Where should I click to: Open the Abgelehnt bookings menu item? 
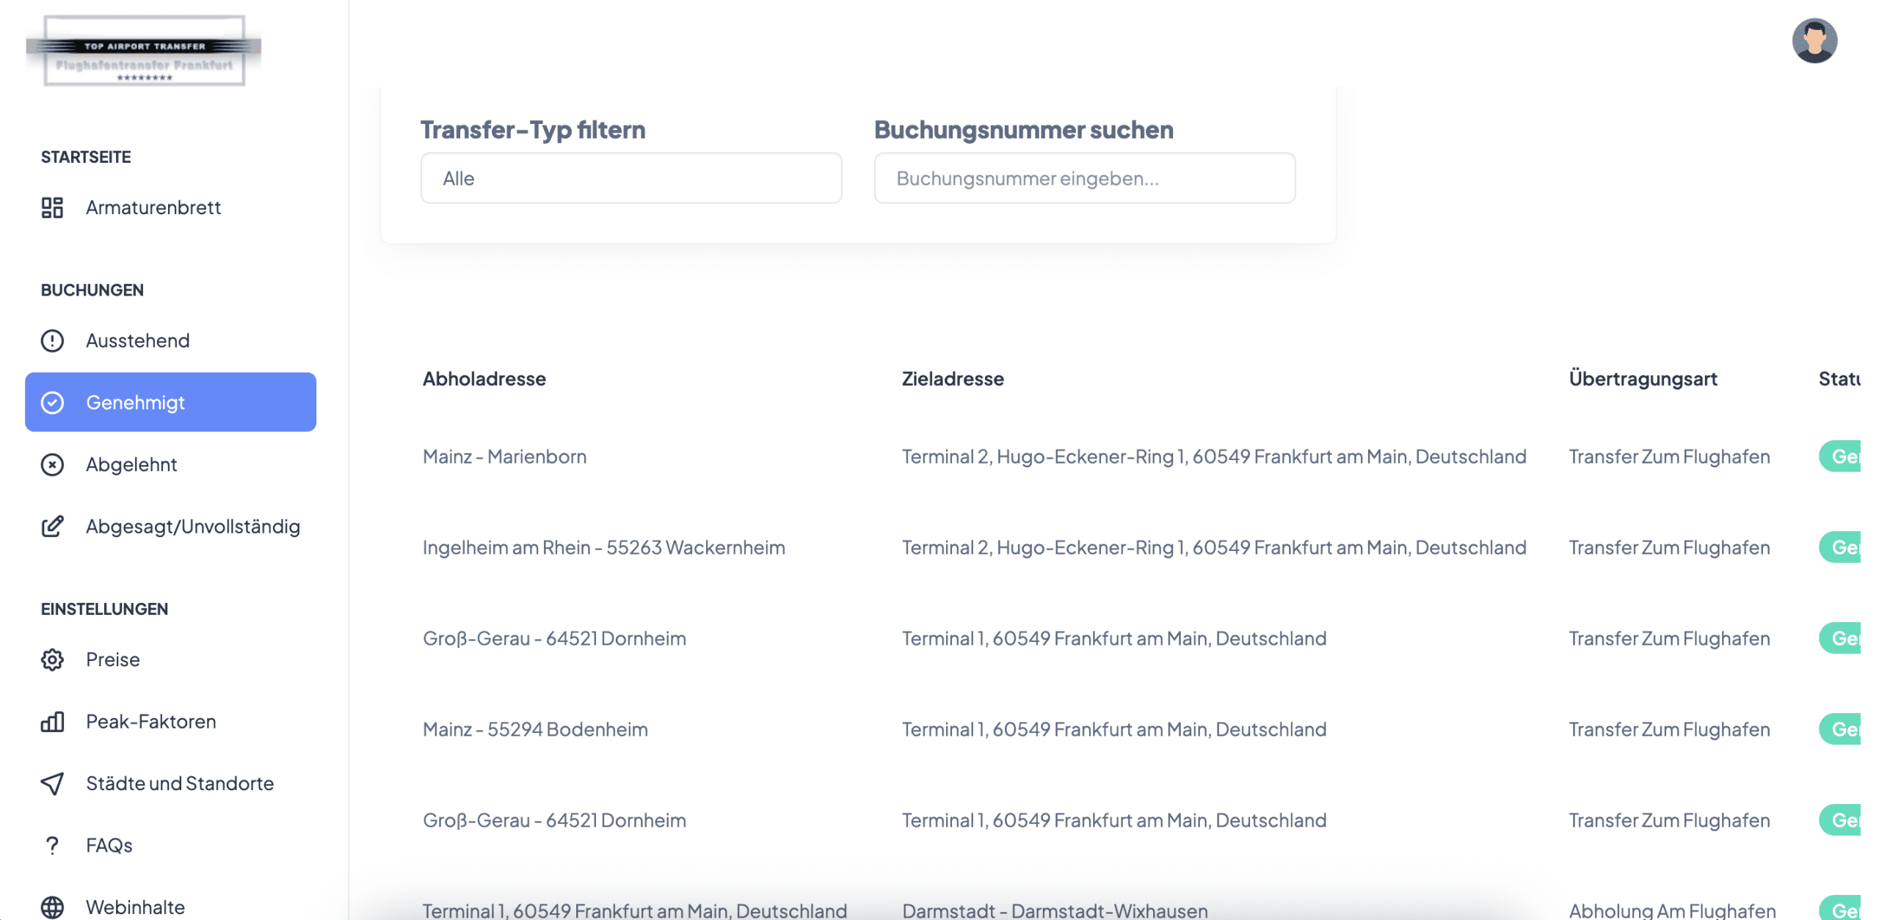click(x=131, y=464)
